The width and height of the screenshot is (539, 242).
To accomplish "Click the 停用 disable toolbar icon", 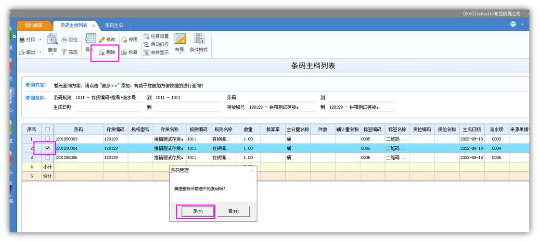I will click(x=124, y=40).
